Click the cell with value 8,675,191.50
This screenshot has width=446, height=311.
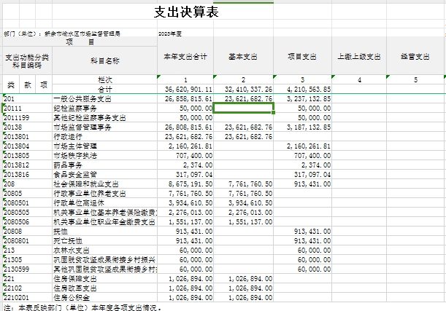pos(185,184)
